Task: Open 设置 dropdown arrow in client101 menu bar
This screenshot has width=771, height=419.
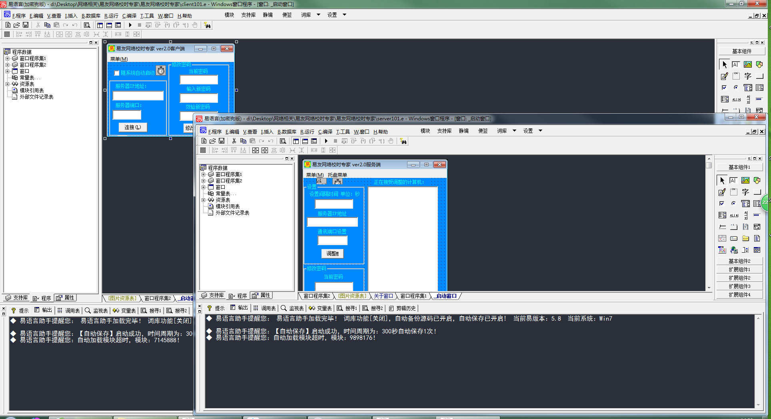Action: coord(344,15)
